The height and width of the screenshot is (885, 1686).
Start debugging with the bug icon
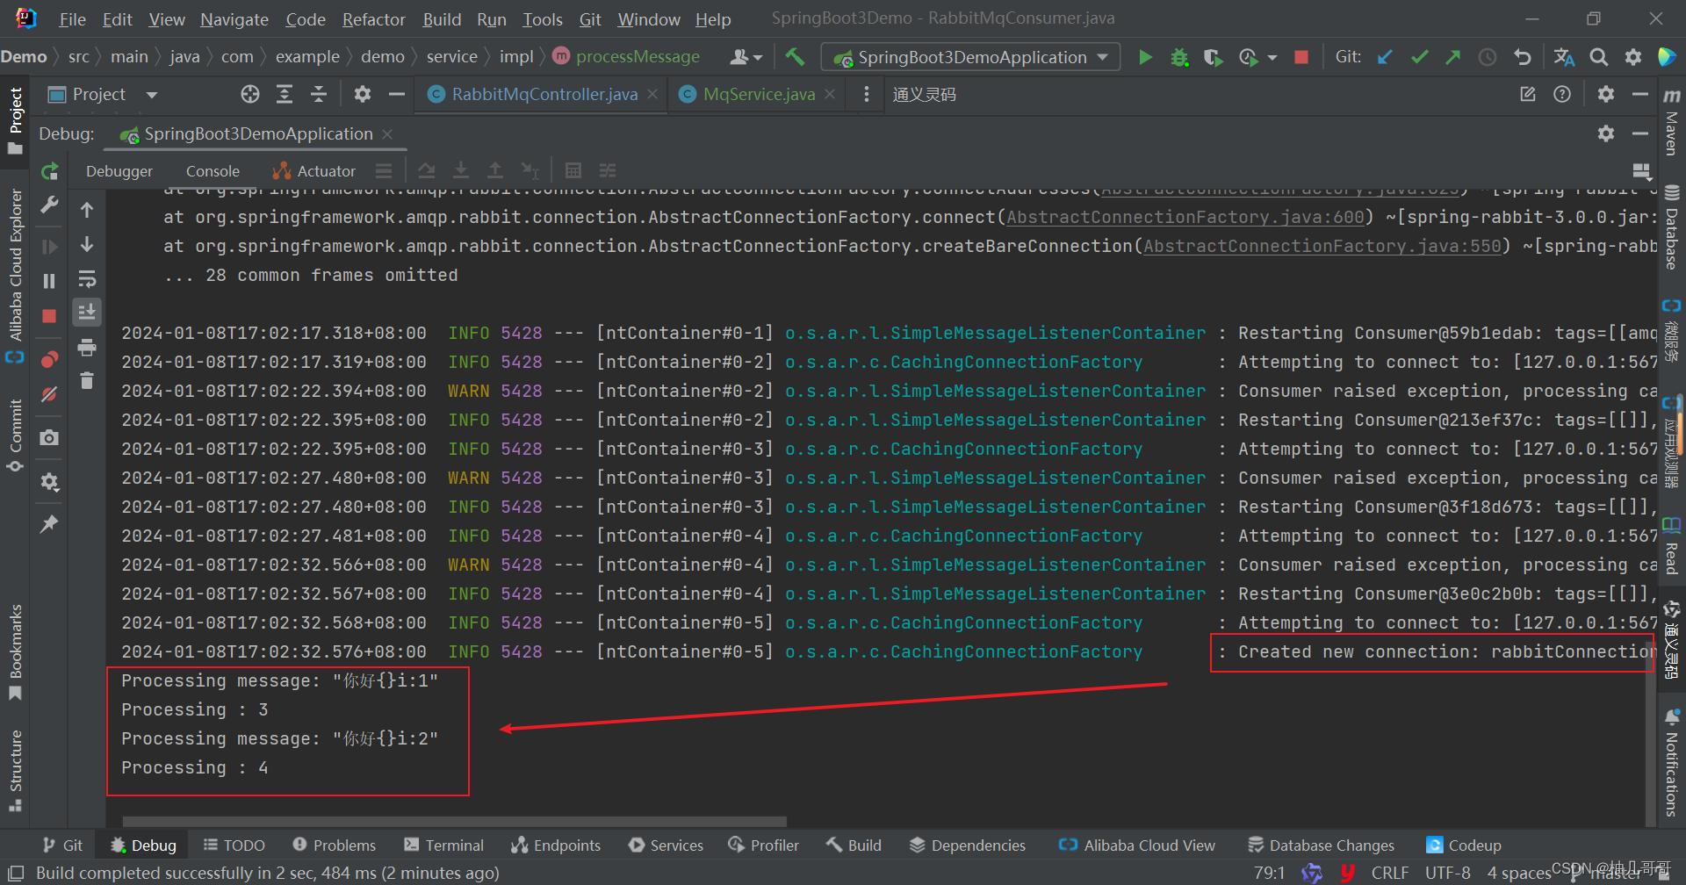(x=1179, y=57)
